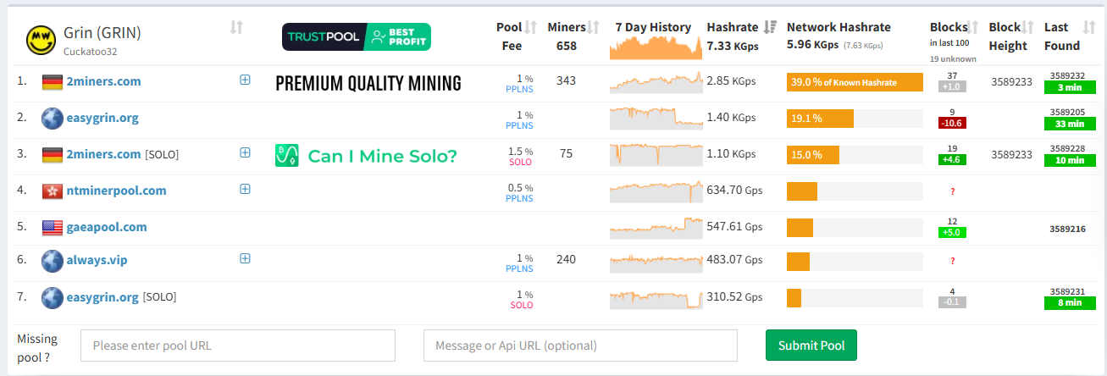
Task: Click the Hong Kong flag beside ntminerpool.com
Action: pos(53,191)
